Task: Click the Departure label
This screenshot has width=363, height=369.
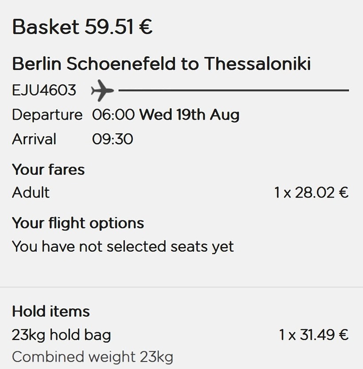Action: click(47, 115)
